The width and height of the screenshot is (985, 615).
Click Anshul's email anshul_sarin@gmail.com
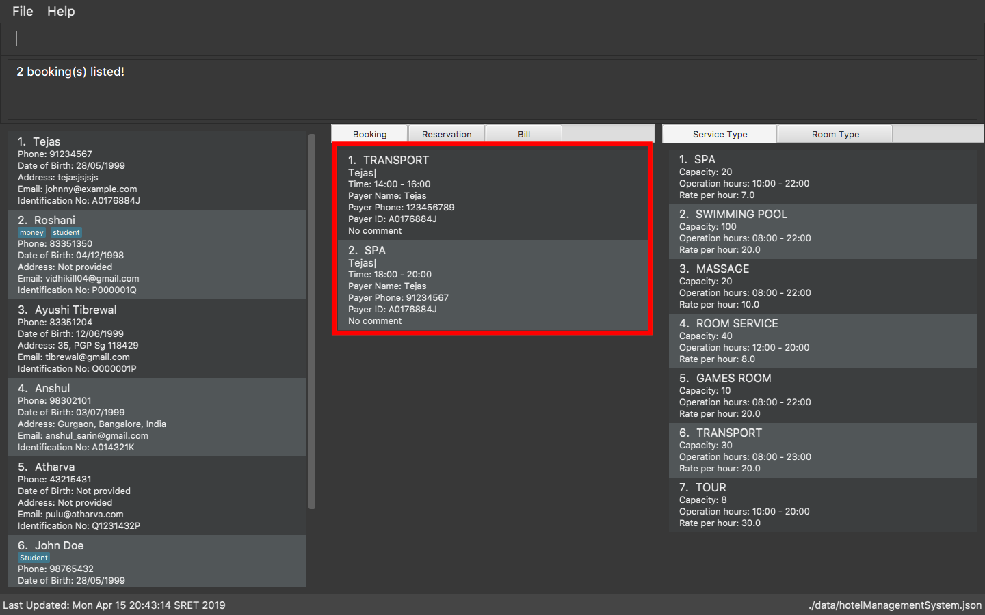pos(83,435)
